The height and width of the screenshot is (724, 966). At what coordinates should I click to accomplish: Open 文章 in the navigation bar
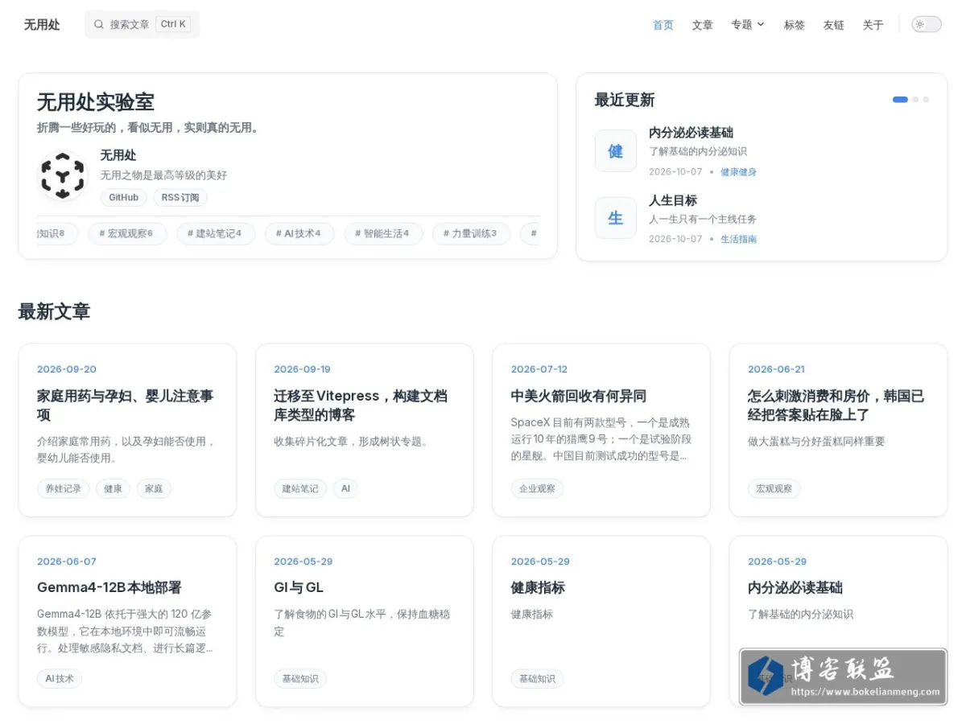tap(703, 25)
